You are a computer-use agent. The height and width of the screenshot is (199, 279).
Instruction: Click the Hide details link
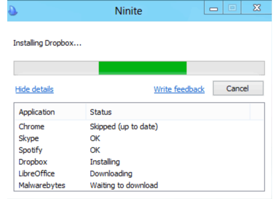tap(34, 89)
